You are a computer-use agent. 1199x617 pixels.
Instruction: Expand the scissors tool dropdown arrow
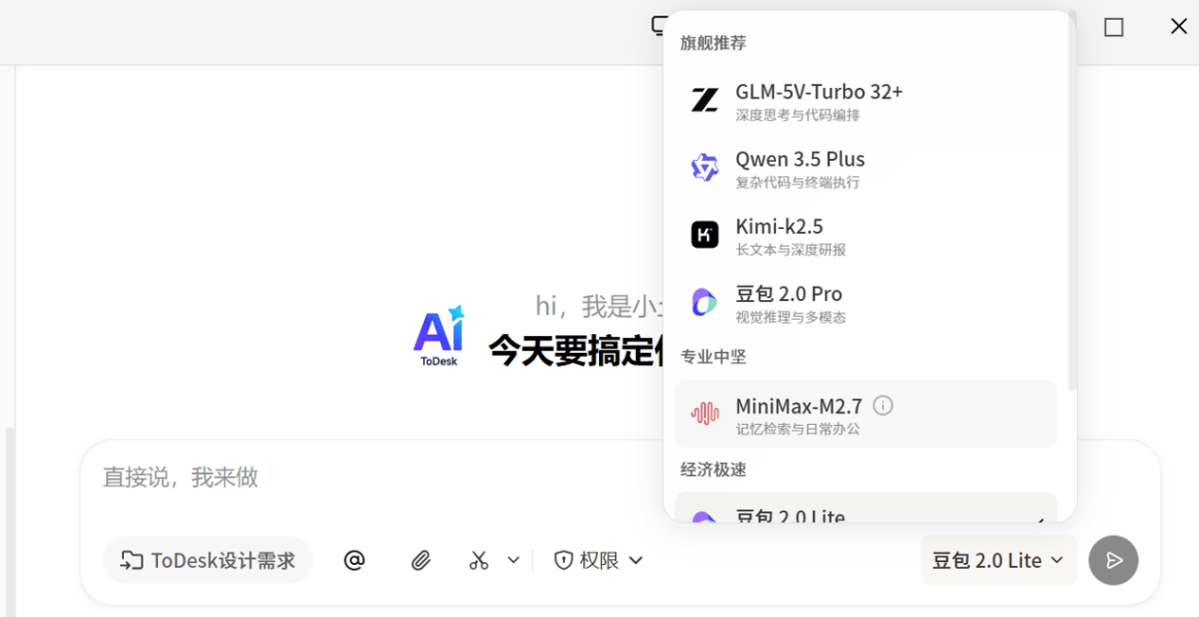point(513,560)
